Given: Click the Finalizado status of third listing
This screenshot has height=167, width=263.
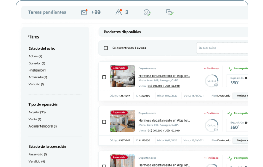Looking at the screenshot, I should (x=211, y=158).
